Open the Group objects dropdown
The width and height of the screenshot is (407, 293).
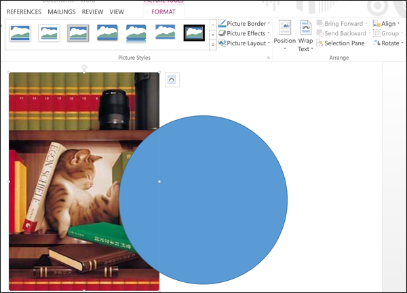(x=387, y=33)
